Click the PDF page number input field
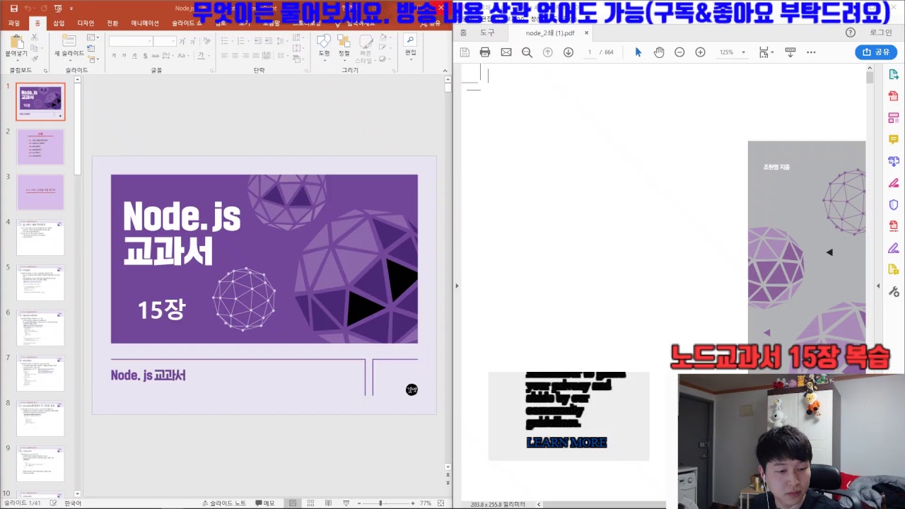The image size is (905, 509). point(589,52)
